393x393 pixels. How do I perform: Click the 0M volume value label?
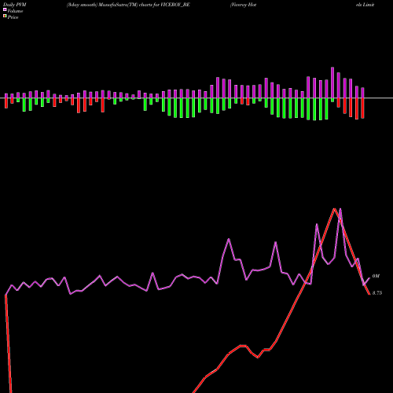(x=376, y=276)
